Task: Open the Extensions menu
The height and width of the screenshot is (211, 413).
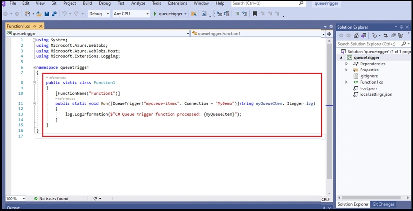Action: coord(177,3)
